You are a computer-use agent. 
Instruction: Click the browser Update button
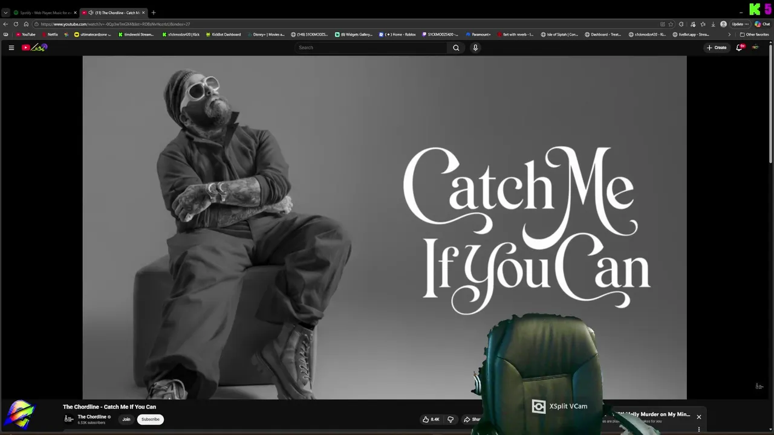pyautogui.click(x=740, y=24)
